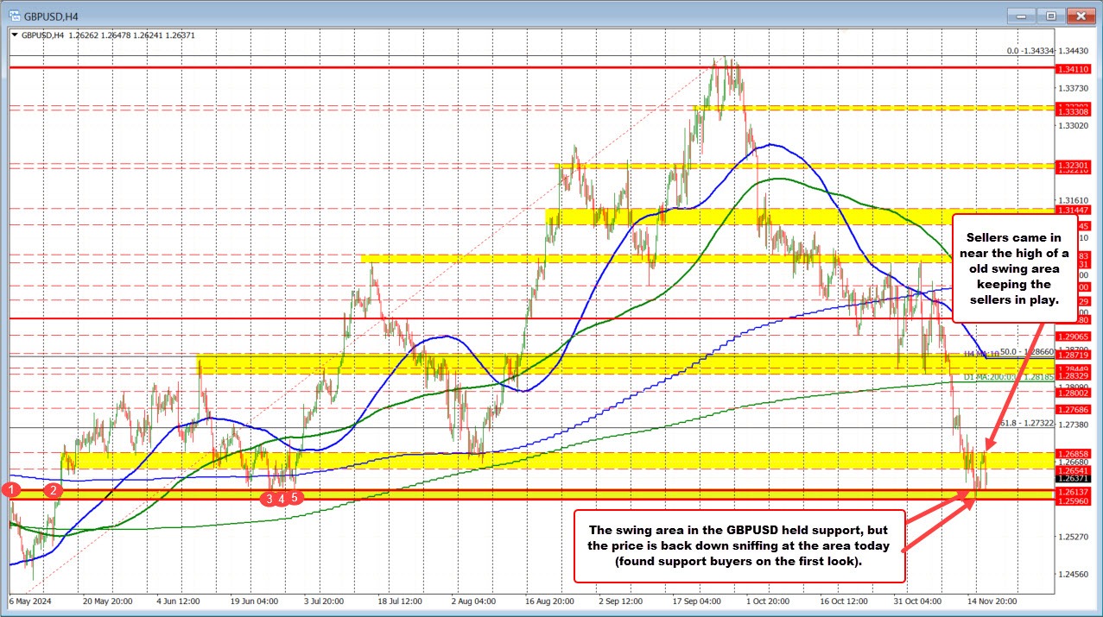Maximize the GBPUSD,H4 chart window

pyautogui.click(x=1050, y=16)
